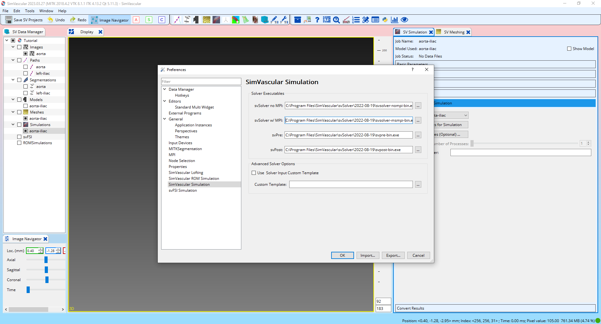Collapse the Paths tree node
Viewport: 601px width, 324px height.
(13, 60)
